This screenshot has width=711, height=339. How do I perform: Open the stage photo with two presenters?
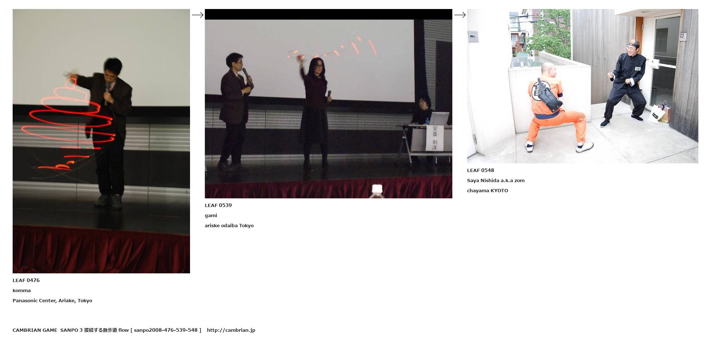(x=328, y=104)
